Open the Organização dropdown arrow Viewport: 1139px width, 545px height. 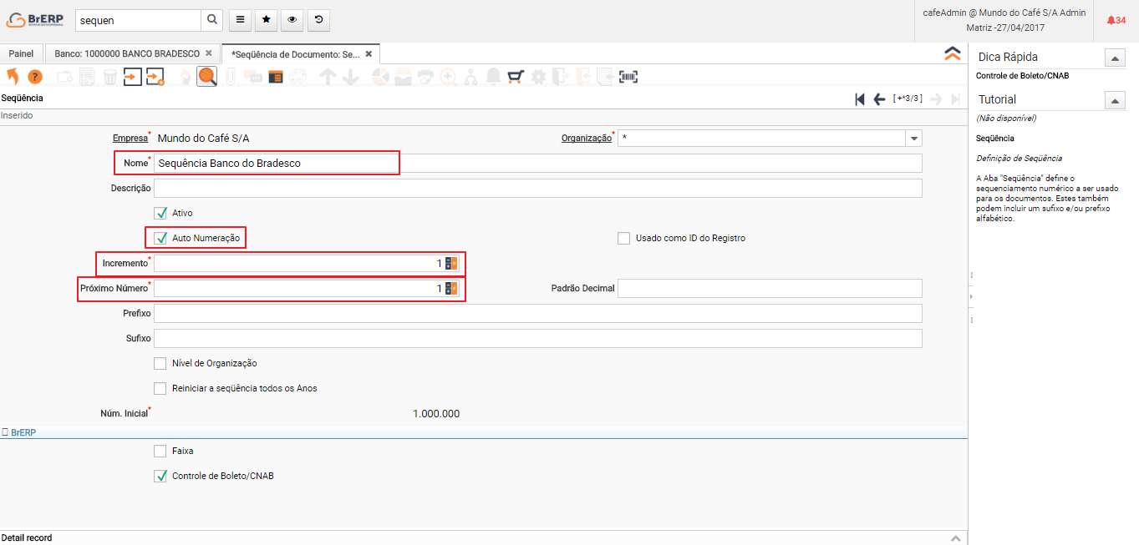914,139
